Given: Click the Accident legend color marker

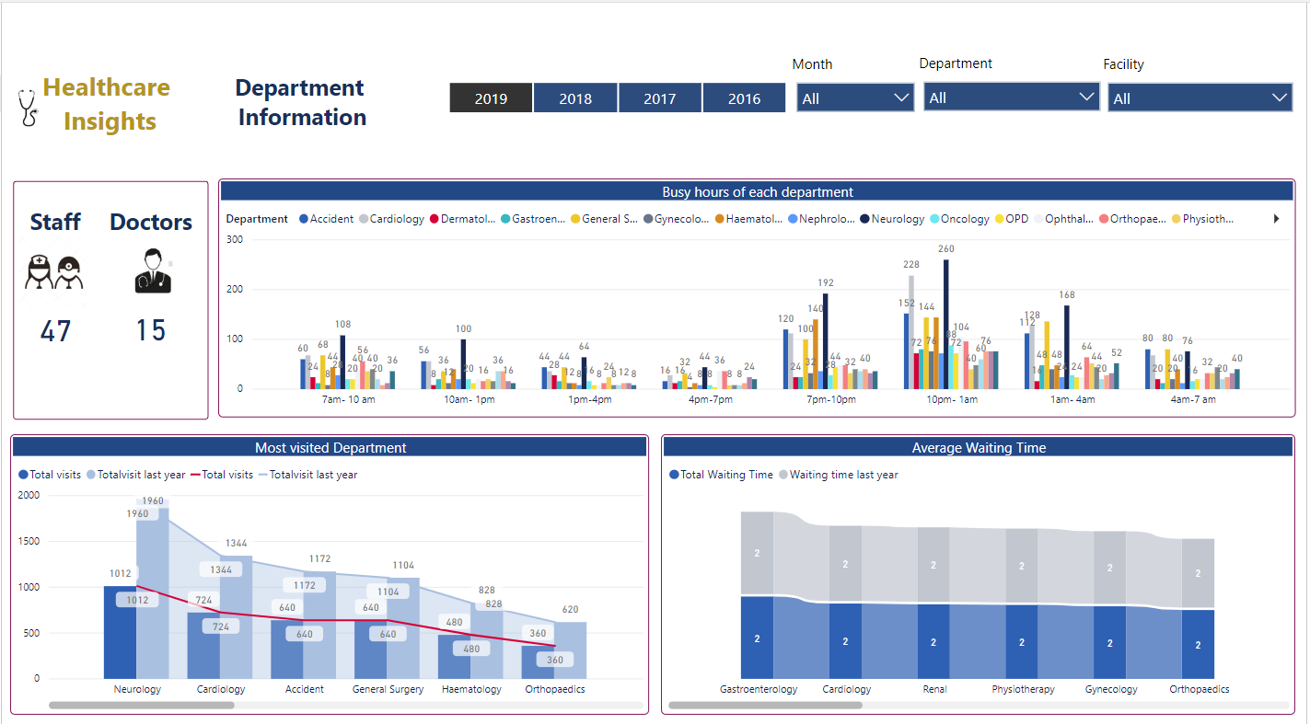Looking at the screenshot, I should (x=304, y=219).
